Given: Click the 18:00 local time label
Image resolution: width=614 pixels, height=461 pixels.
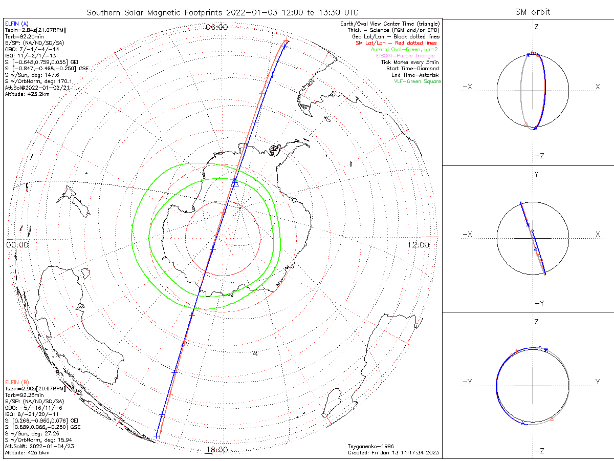Looking at the screenshot, I should click(x=216, y=450).
